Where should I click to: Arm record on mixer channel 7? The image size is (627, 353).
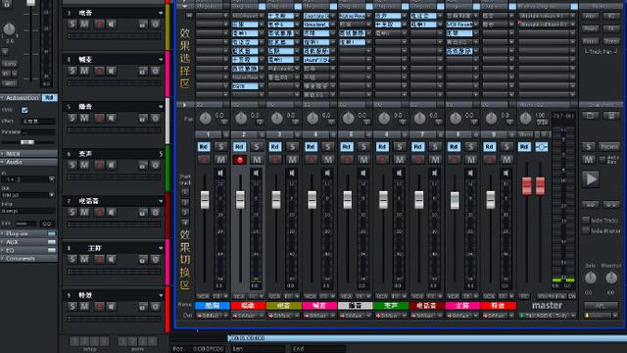pyautogui.click(x=418, y=160)
